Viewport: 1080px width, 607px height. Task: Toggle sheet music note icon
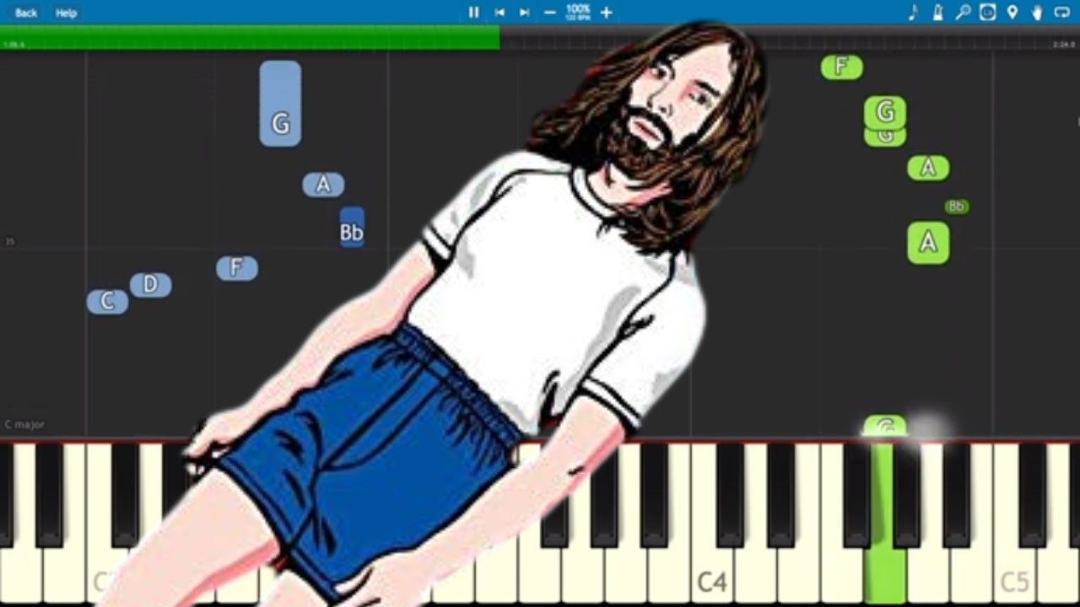[913, 13]
